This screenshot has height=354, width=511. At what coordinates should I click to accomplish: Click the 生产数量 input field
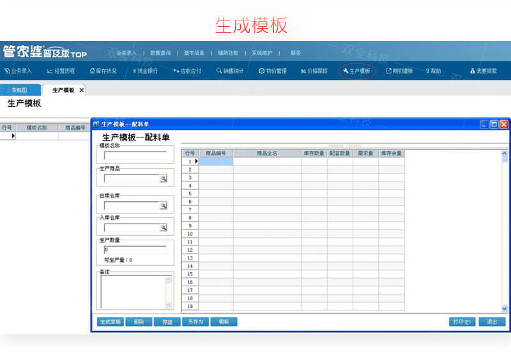135,250
